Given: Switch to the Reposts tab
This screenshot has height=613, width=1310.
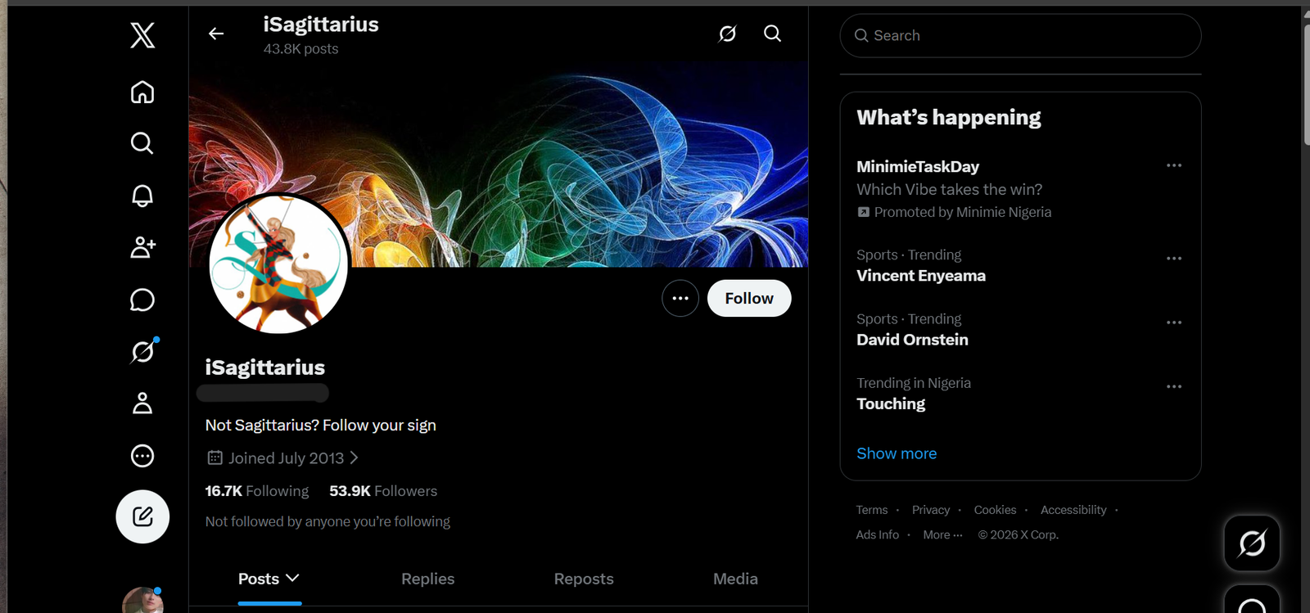Looking at the screenshot, I should [584, 579].
